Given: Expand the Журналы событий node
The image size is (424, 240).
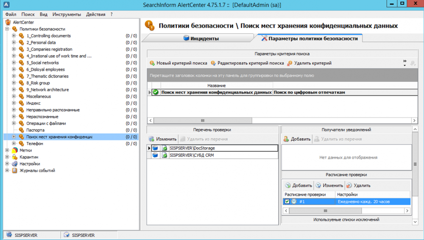Looking at the screenshot, I should pyautogui.click(x=7, y=170).
